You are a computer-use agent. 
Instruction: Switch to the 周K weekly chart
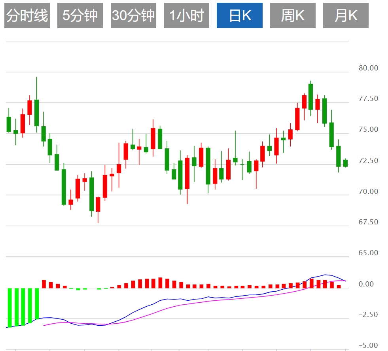click(x=293, y=15)
